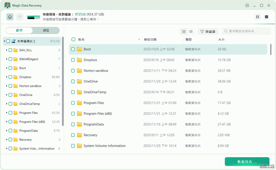This screenshot has height=170, width=276.
Task: Check the OneDrive checkbox in sidebar tree
Action: coord(10,95)
